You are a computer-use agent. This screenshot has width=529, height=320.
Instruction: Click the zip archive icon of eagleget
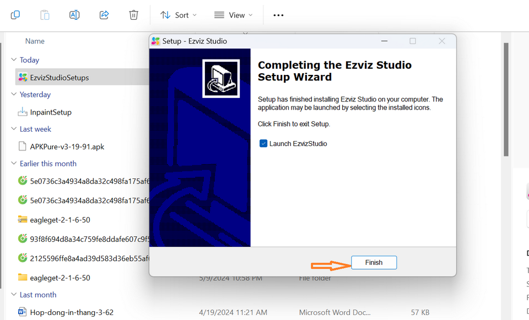coord(23,219)
